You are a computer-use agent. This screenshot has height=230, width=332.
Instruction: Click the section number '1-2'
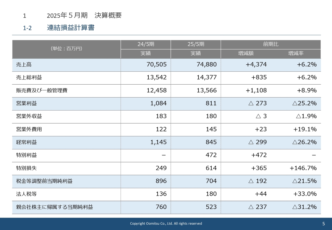(27, 28)
